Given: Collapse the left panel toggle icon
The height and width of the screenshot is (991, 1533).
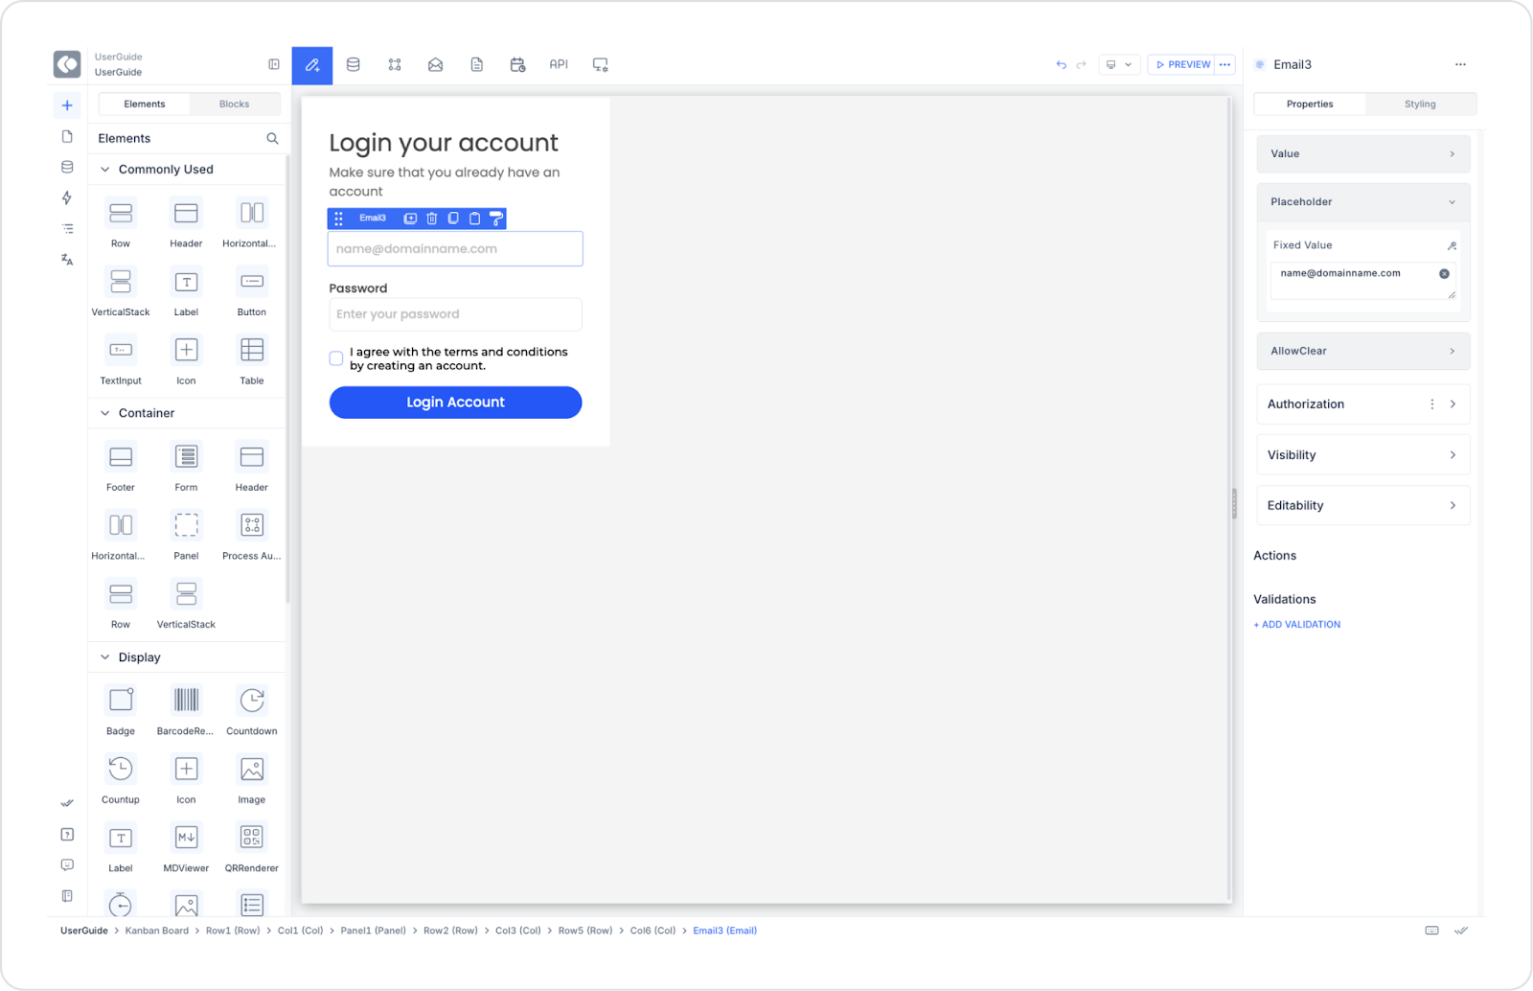Looking at the screenshot, I should [274, 64].
